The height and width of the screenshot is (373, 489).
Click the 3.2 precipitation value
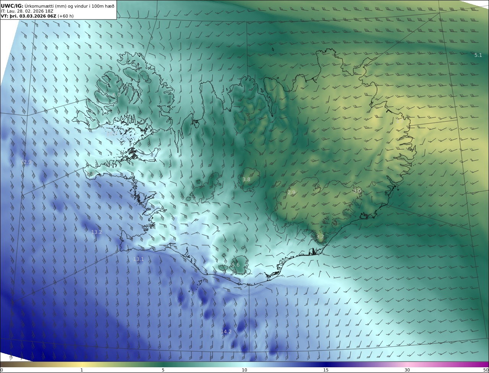point(320,237)
